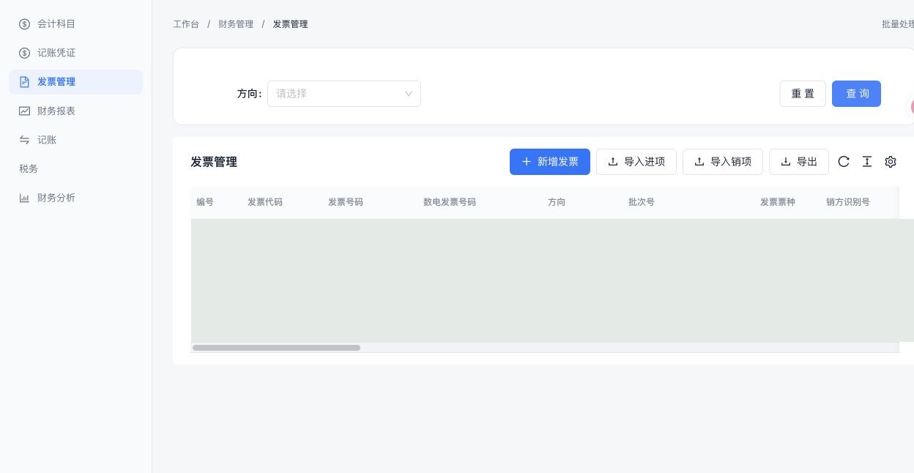Click the upload icon in 导入销项
This screenshot has height=473, width=914.
tap(699, 162)
